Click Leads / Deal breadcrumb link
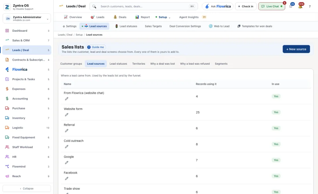 point(65,35)
